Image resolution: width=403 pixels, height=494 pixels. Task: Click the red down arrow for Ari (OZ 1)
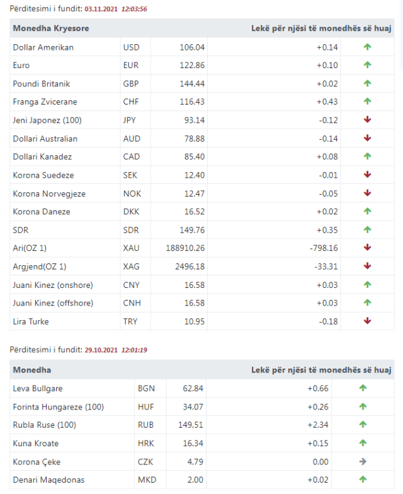pyautogui.click(x=368, y=248)
